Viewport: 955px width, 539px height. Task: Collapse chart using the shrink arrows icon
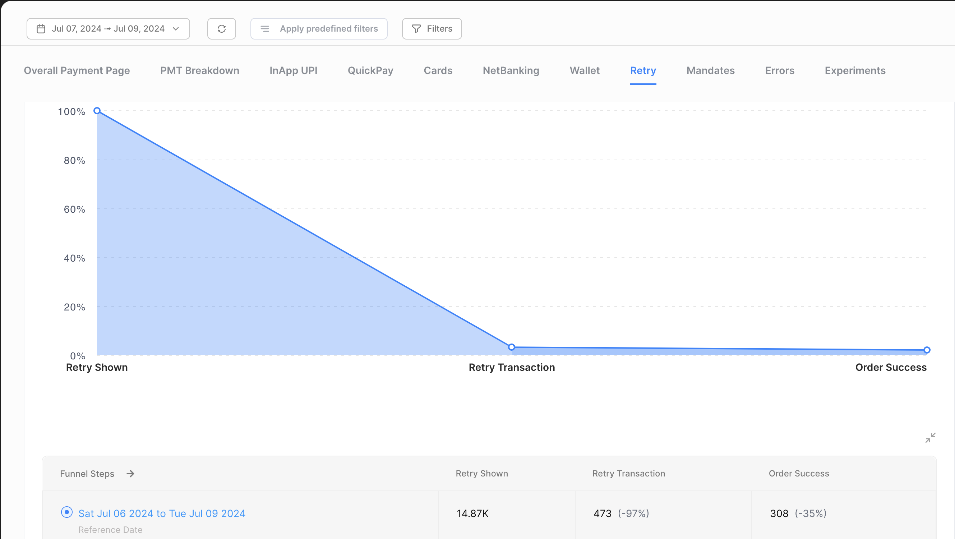point(930,438)
